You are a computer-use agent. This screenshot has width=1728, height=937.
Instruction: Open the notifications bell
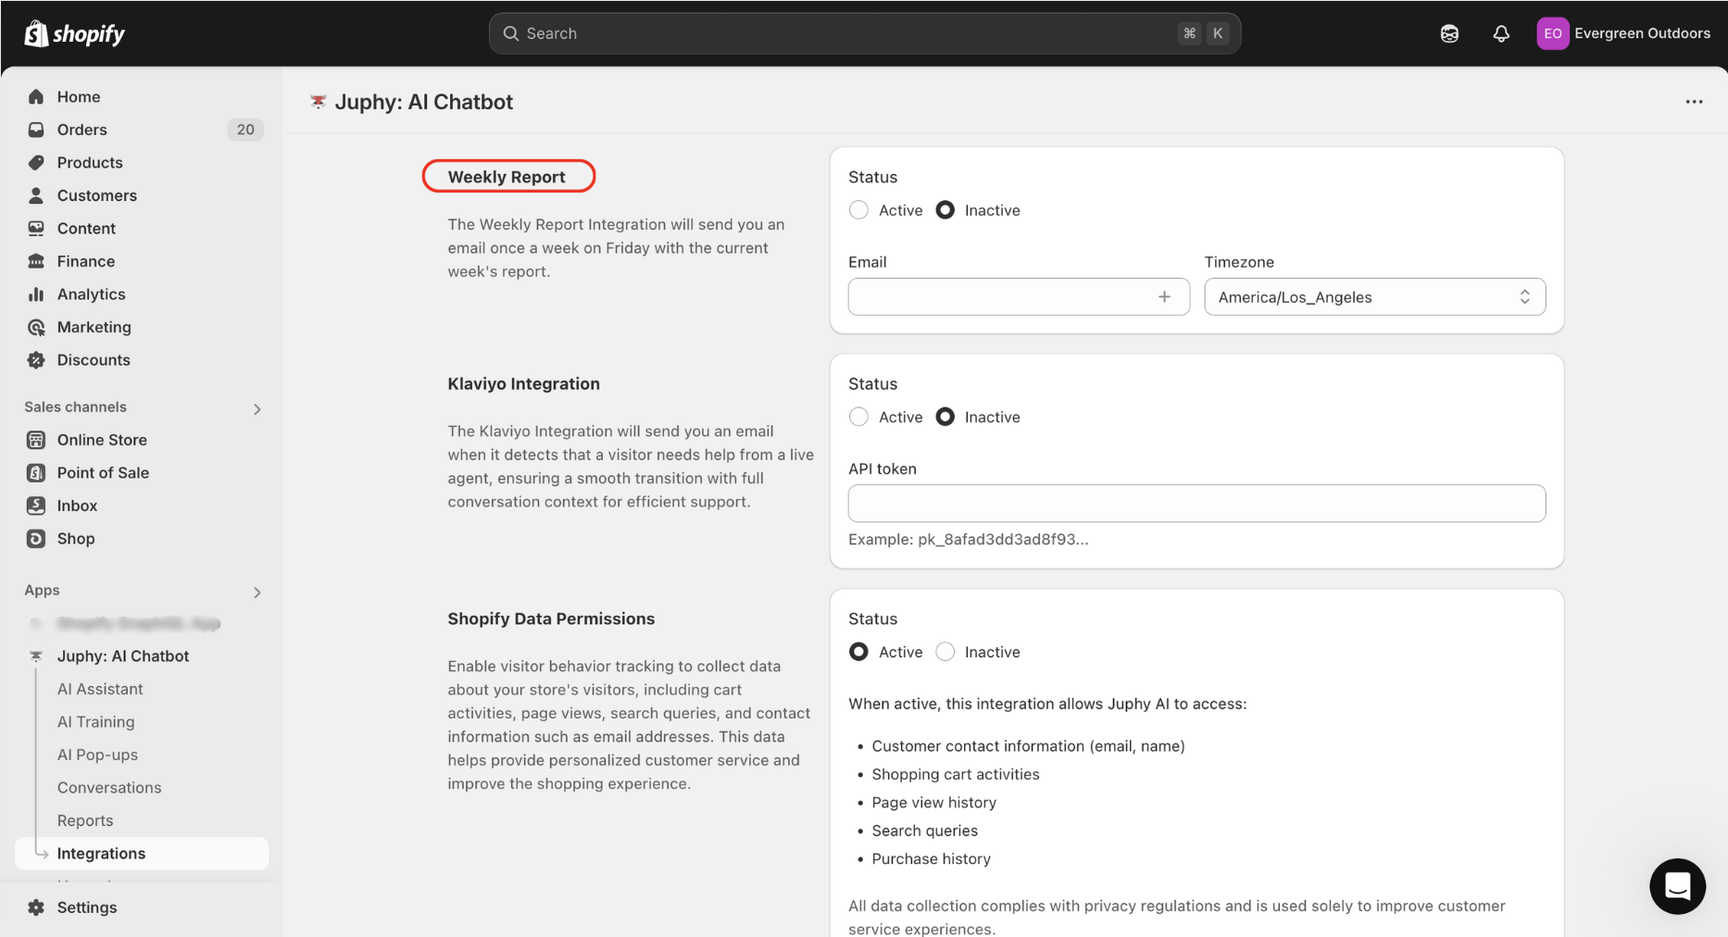coord(1501,33)
